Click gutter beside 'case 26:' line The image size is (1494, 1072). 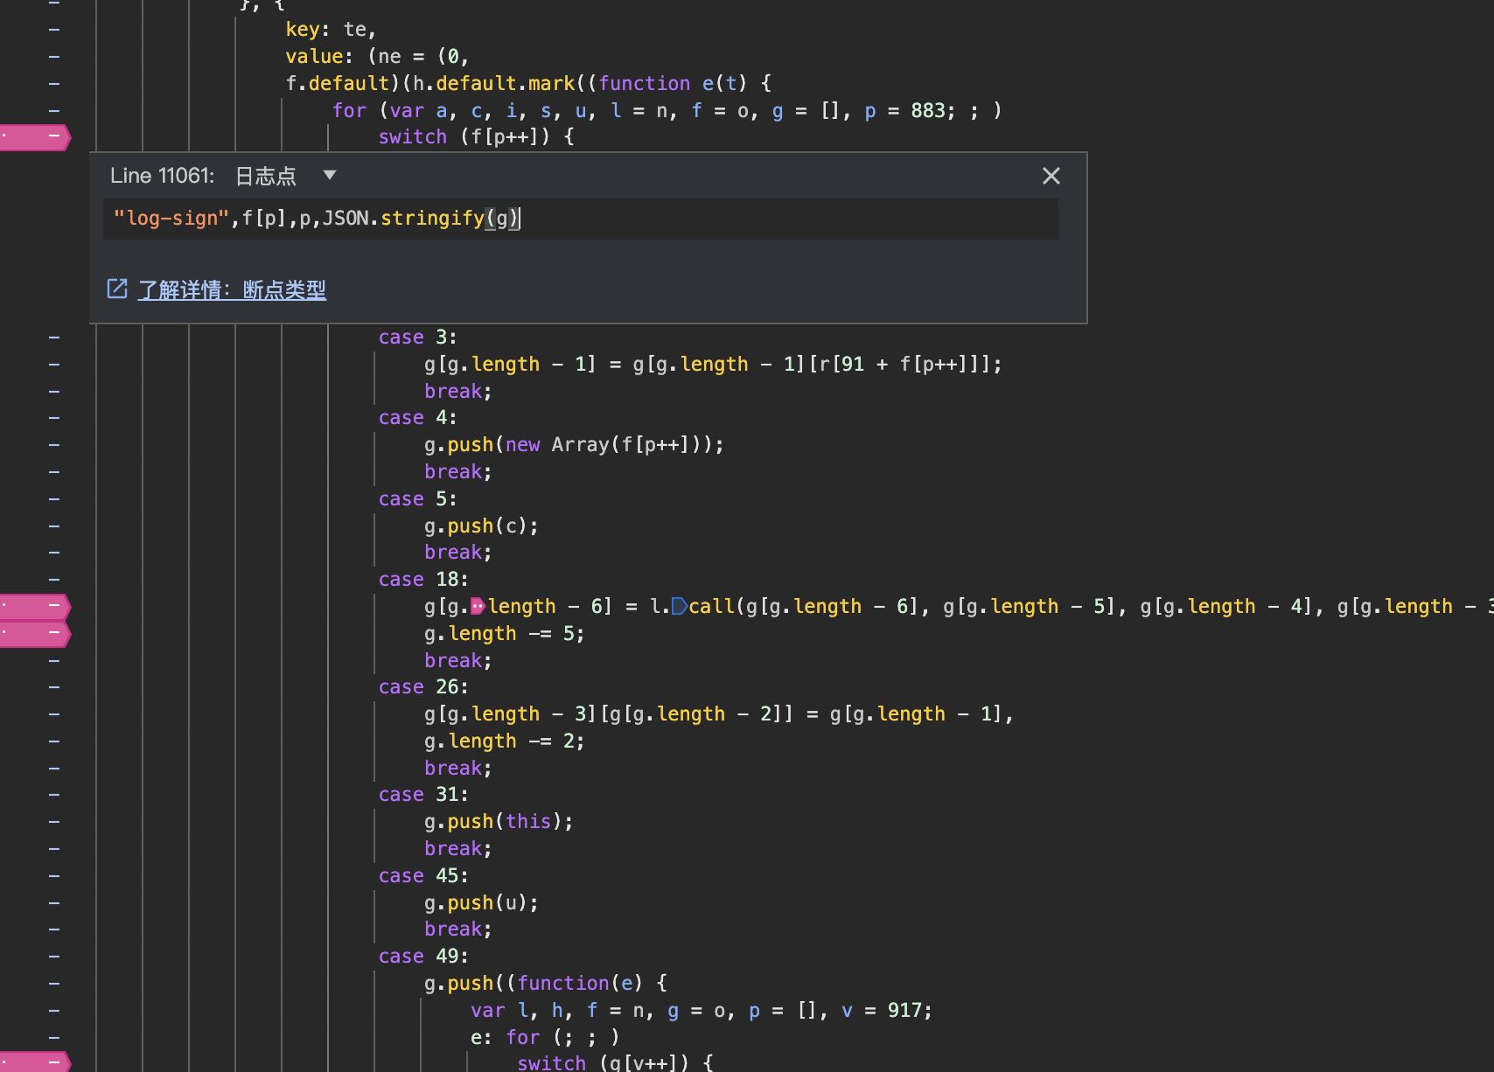tap(54, 687)
